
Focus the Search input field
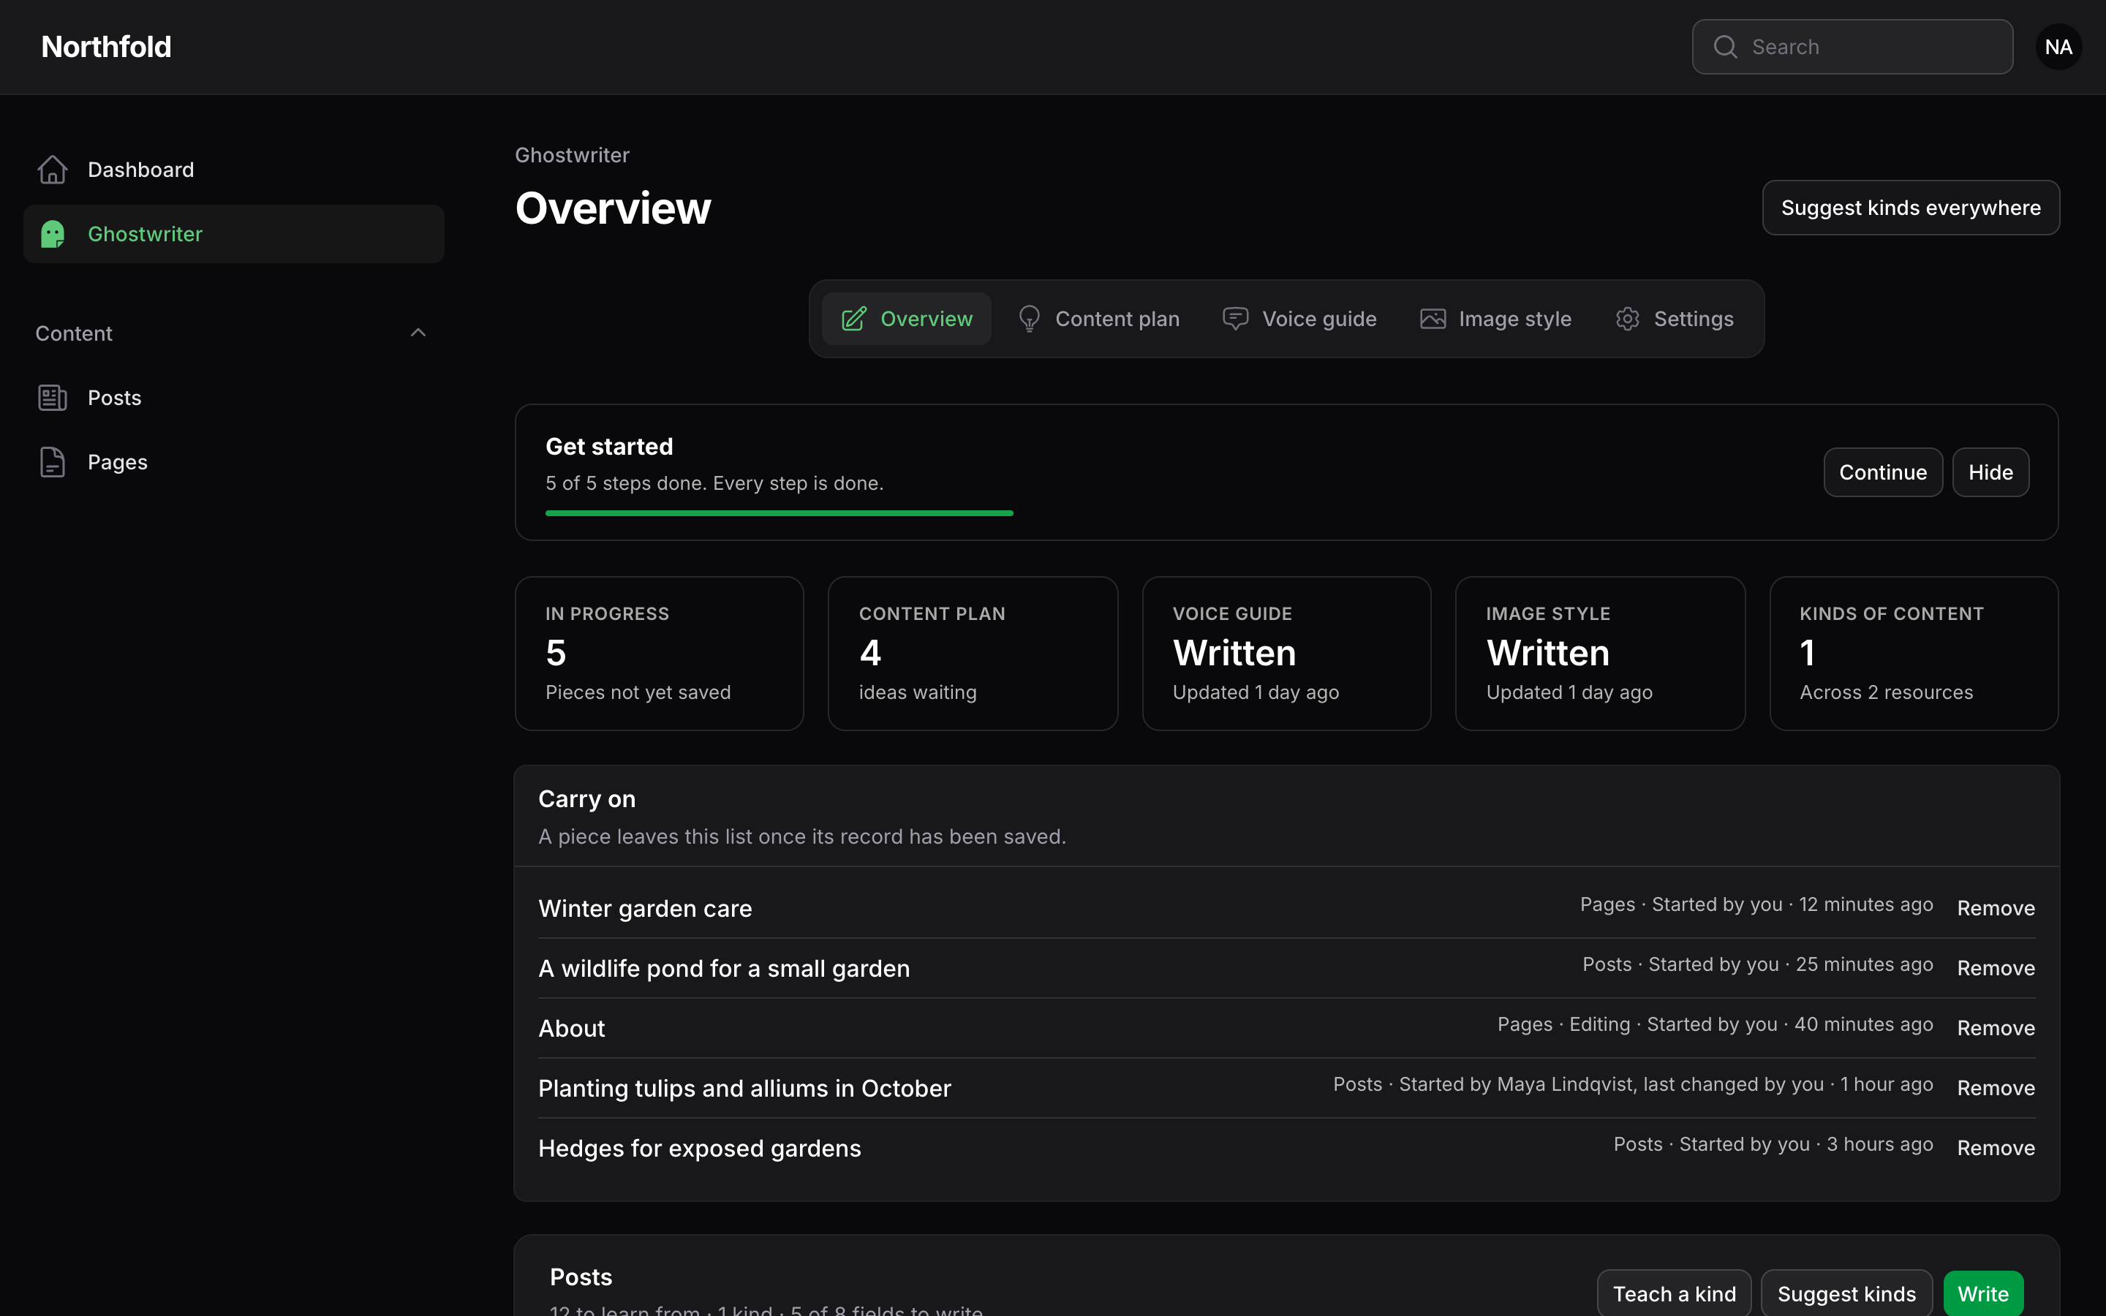pyautogui.click(x=1852, y=47)
